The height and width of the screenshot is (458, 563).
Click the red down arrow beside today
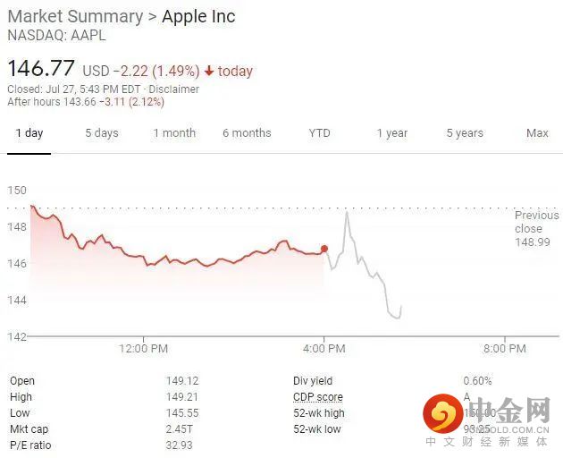pyautogui.click(x=209, y=71)
